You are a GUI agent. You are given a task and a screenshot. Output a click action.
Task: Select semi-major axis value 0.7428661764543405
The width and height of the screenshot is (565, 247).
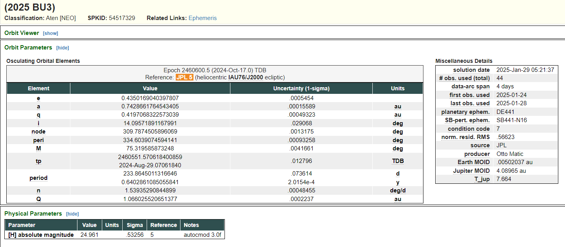click(150, 106)
